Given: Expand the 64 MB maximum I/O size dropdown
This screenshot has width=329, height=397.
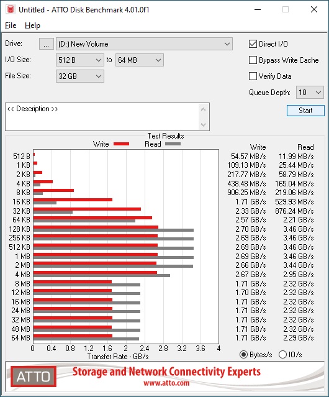Looking at the screenshot, I should (x=140, y=60).
